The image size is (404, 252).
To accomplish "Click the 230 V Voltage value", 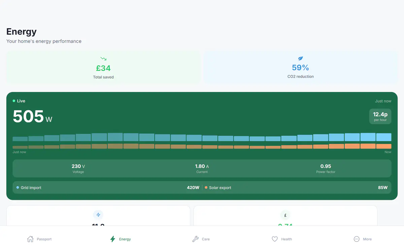I will tap(78, 166).
